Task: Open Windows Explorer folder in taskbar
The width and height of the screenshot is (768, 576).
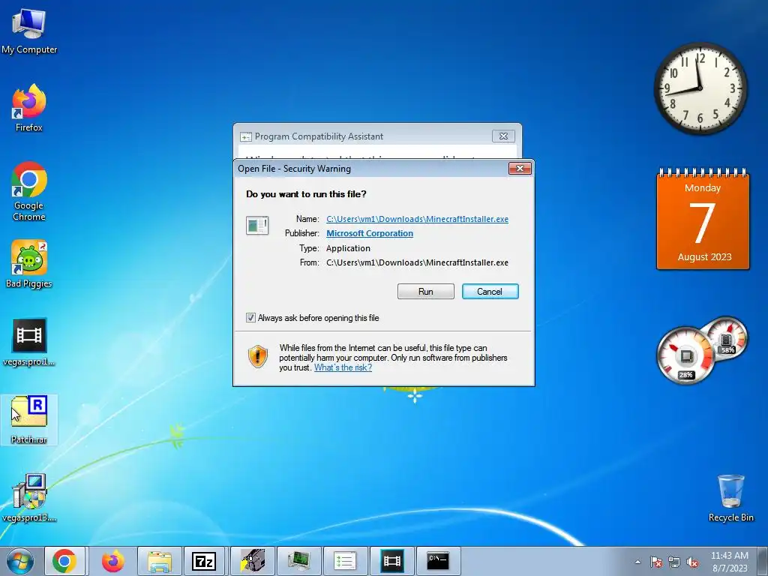Action: pyautogui.click(x=160, y=561)
